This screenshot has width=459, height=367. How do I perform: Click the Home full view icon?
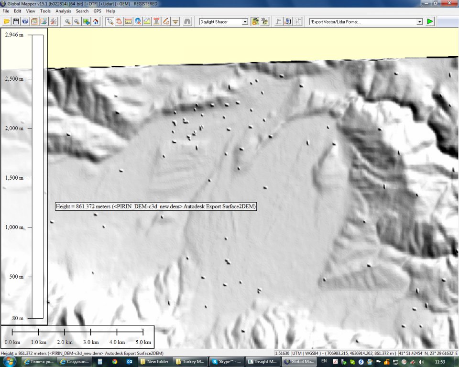click(x=96, y=22)
